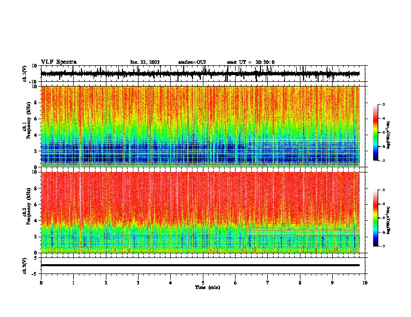Click the ch.1 voltage waveform trace panel
The height and width of the screenshot is (317, 411).
coord(204,74)
